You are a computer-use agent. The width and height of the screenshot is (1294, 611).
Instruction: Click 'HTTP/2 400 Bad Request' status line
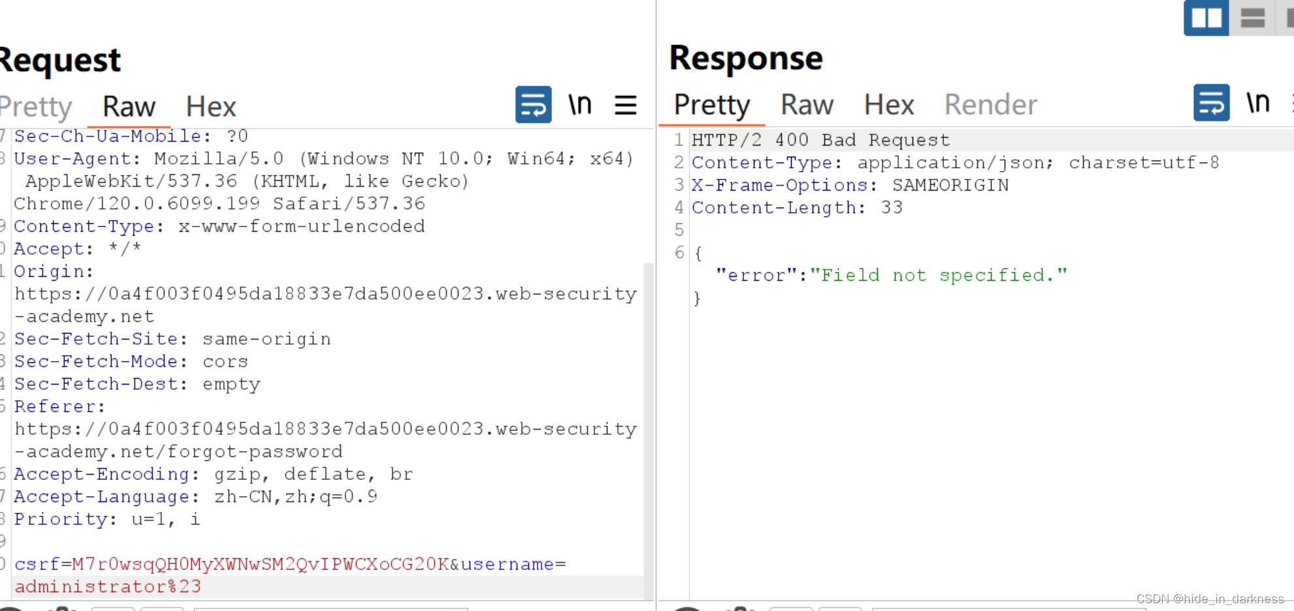coord(820,140)
